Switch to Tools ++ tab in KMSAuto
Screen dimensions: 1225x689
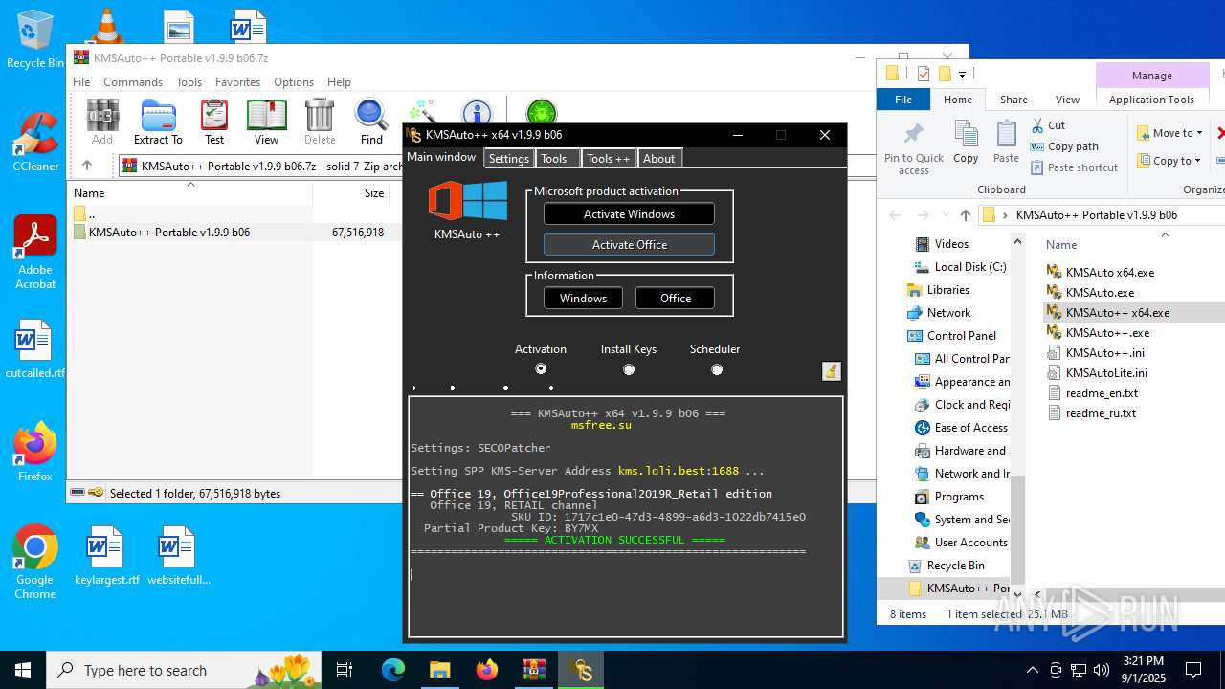coord(608,159)
